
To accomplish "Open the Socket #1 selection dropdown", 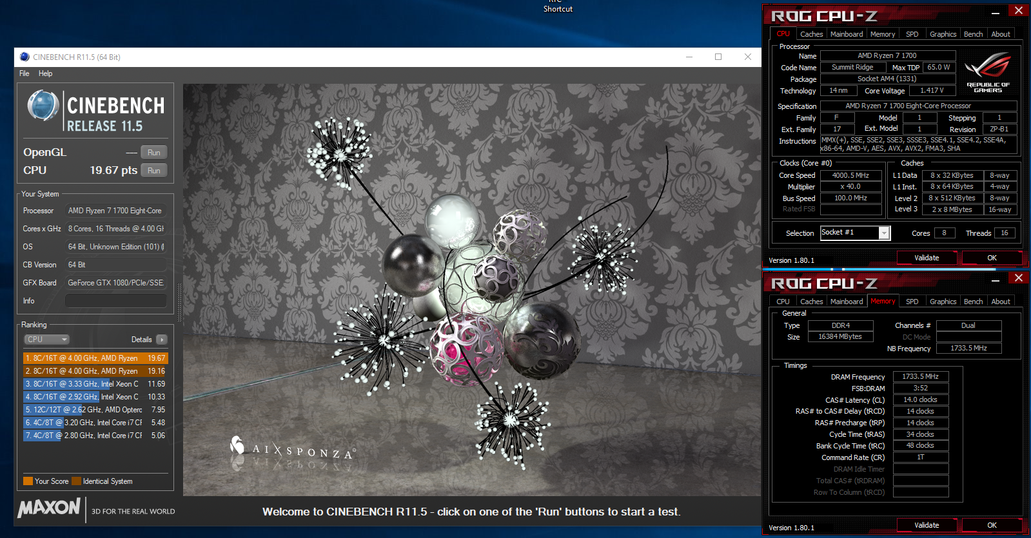I will pos(855,233).
